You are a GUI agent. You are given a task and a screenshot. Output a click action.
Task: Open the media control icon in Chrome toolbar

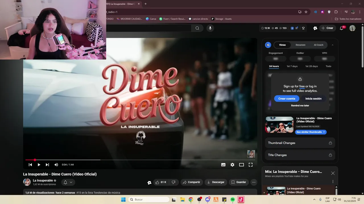point(346,12)
